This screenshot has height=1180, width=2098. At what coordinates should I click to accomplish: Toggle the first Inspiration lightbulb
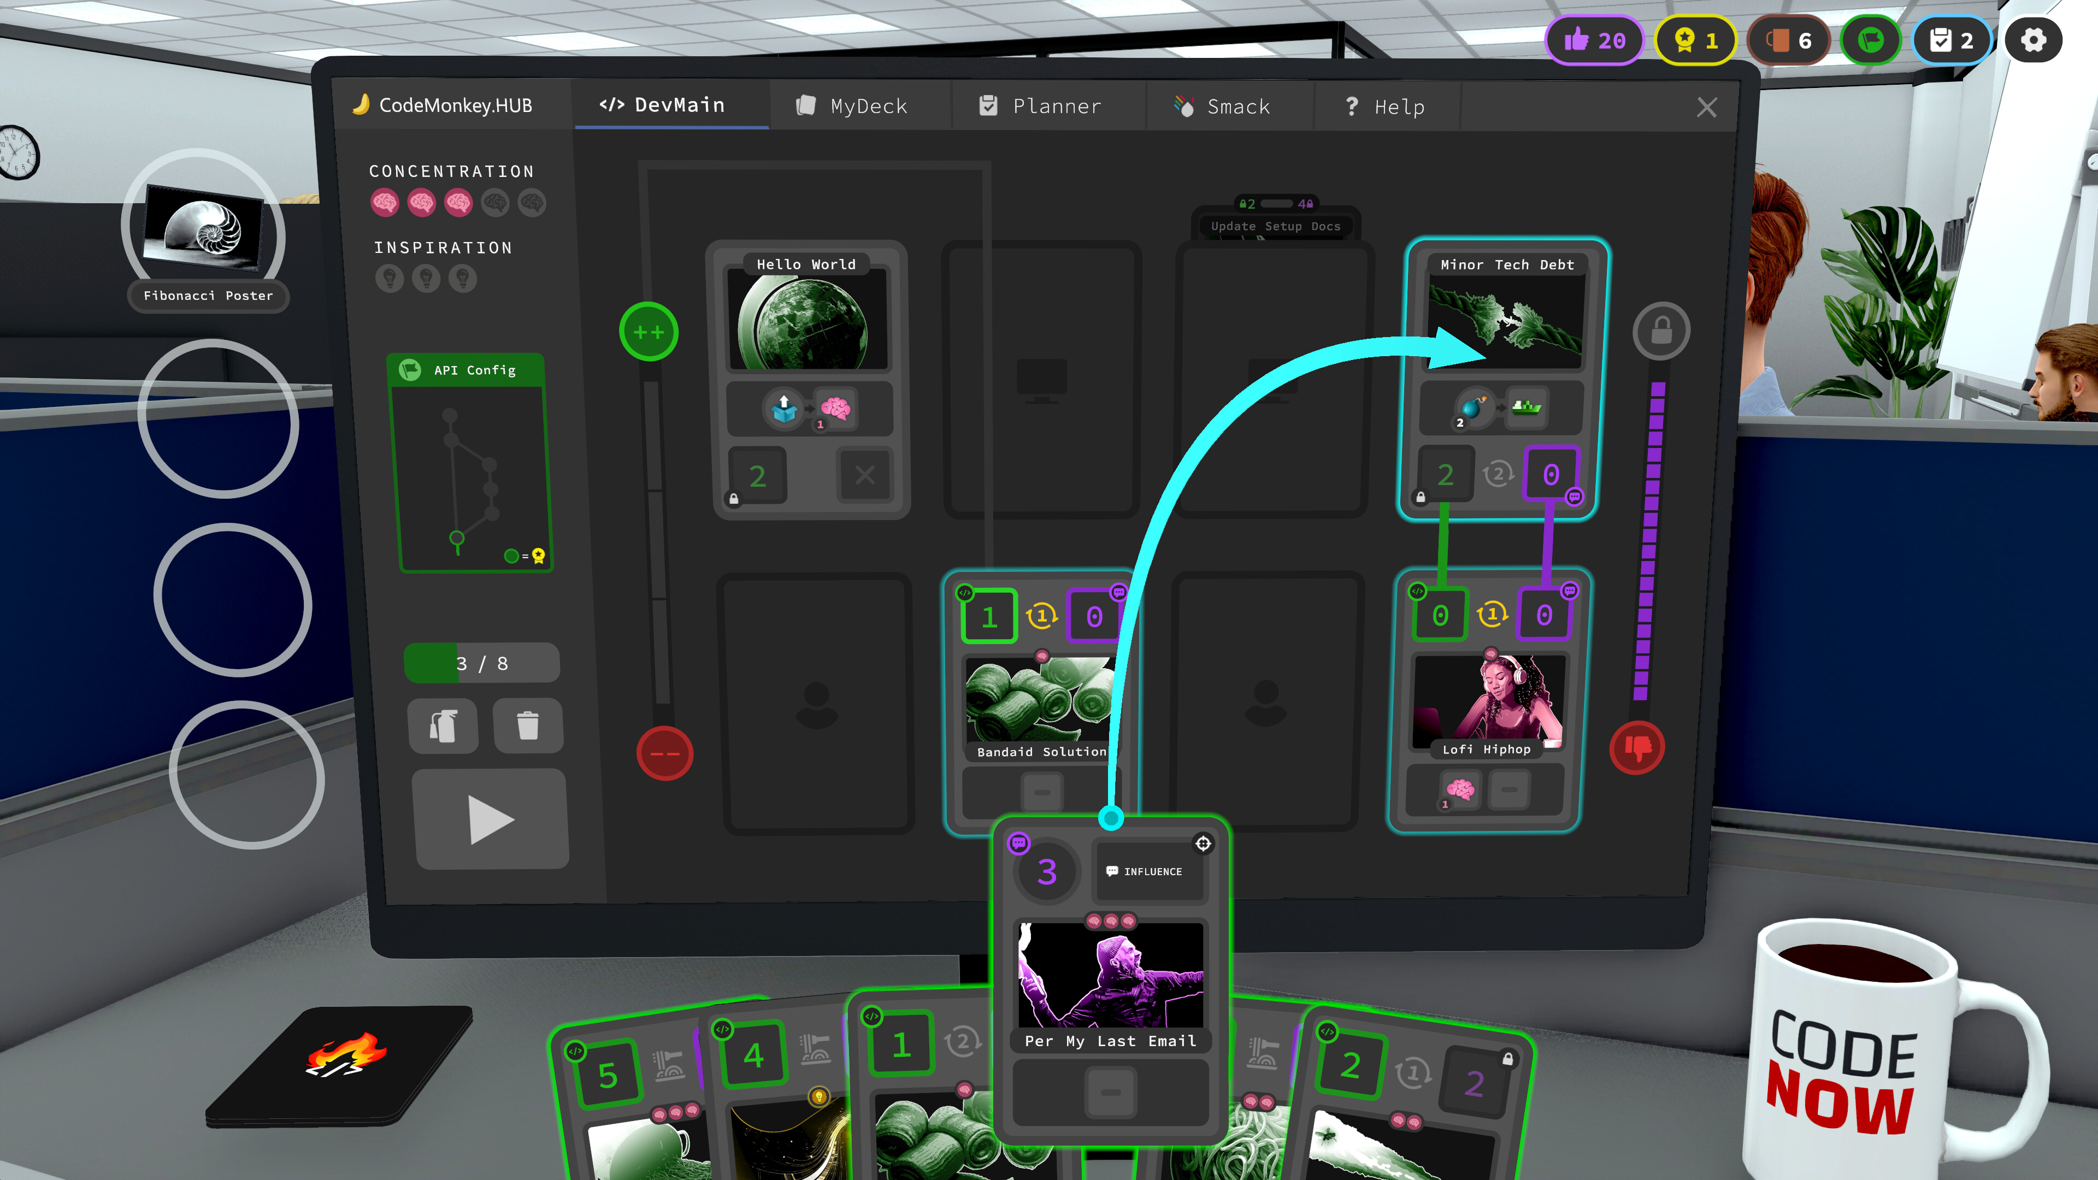coord(391,279)
